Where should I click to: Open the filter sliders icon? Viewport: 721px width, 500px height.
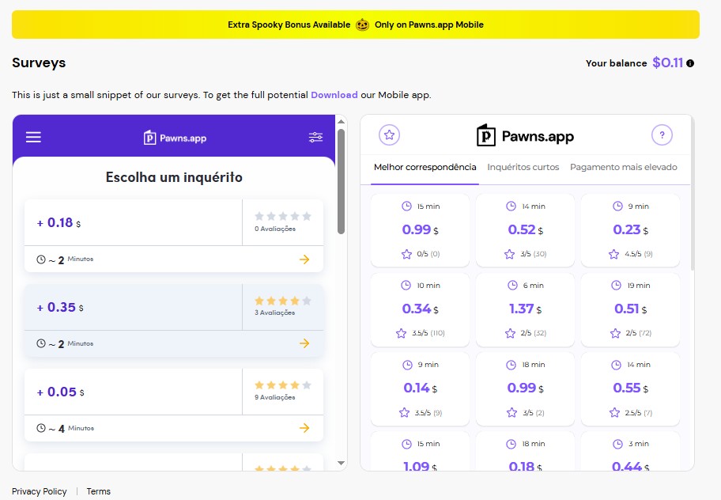pyautogui.click(x=315, y=138)
